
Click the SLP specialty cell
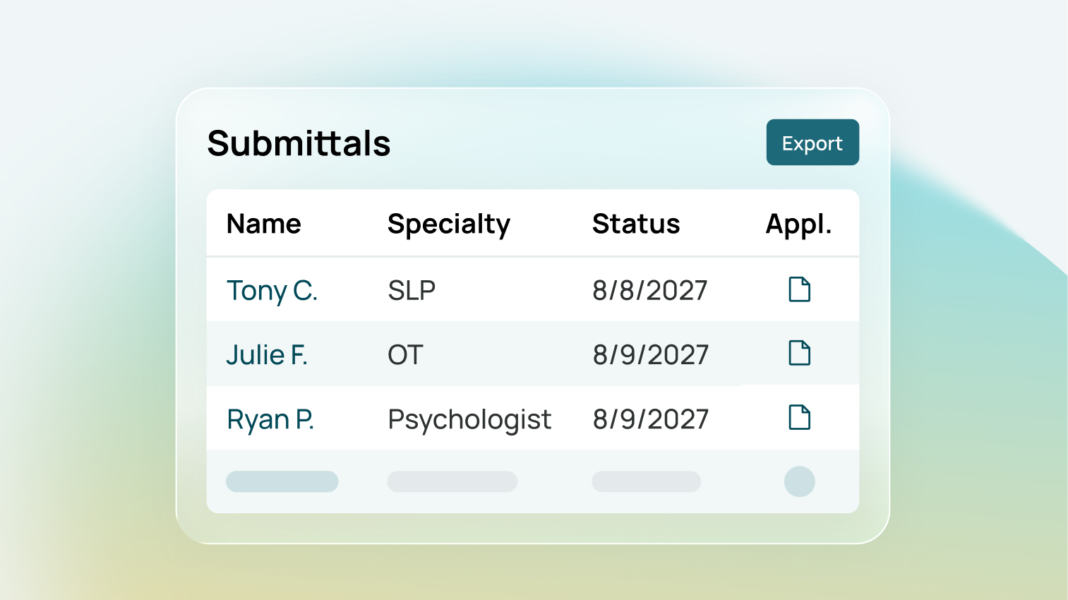[x=412, y=290]
